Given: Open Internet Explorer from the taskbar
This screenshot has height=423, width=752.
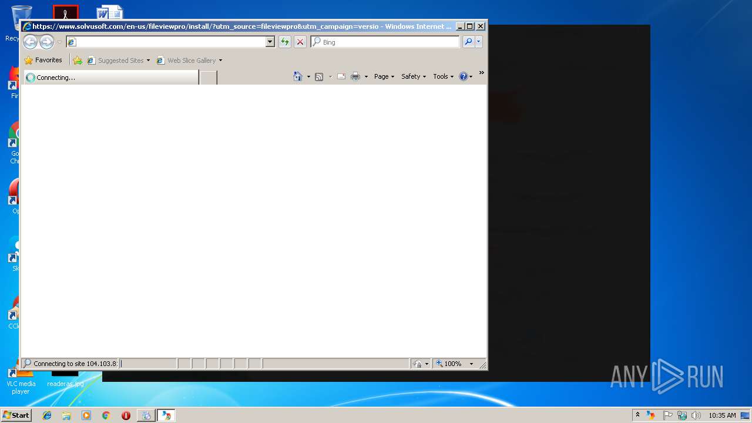Looking at the screenshot, I should [47, 415].
